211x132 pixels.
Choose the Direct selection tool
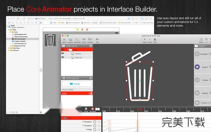coord(150,40)
